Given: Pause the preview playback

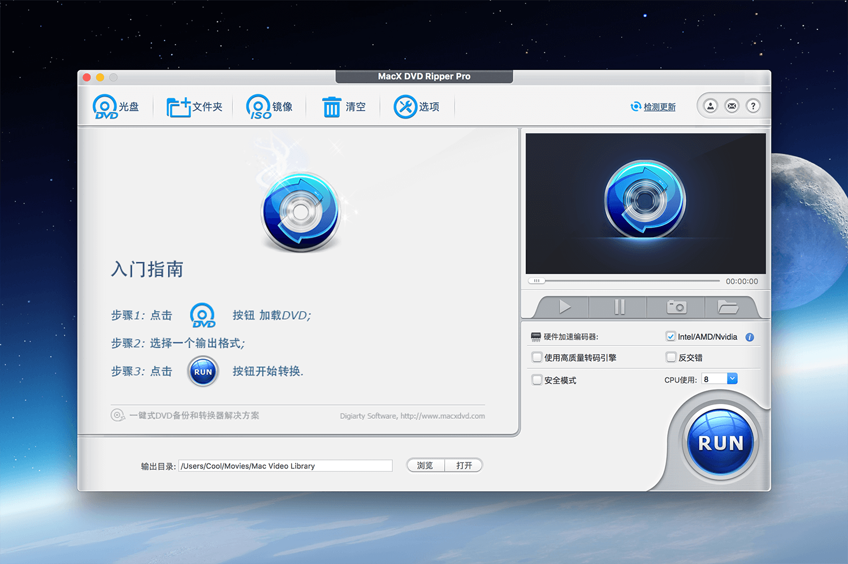Looking at the screenshot, I should coord(620,307).
